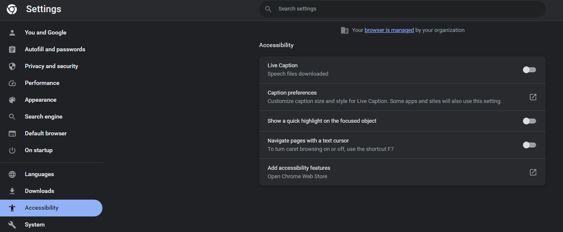Click the Privacy and security shield icon
Image resolution: width=563 pixels, height=232 pixels.
[x=12, y=66]
